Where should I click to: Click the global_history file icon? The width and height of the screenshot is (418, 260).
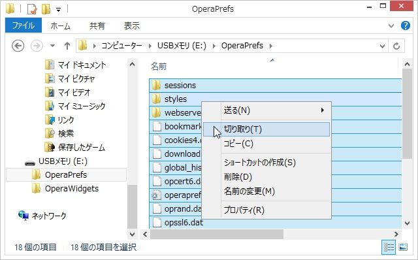point(157,168)
